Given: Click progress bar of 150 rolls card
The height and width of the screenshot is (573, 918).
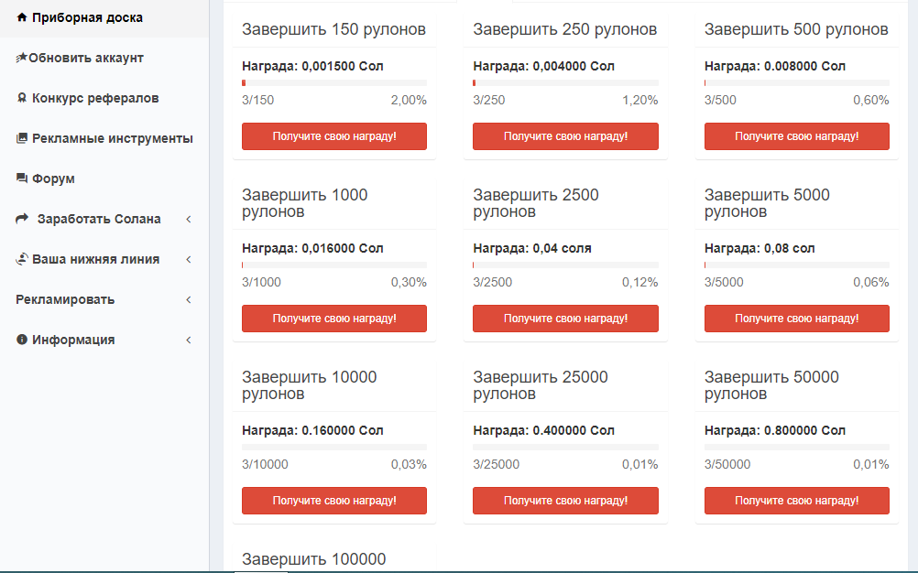Looking at the screenshot, I should coord(334,83).
